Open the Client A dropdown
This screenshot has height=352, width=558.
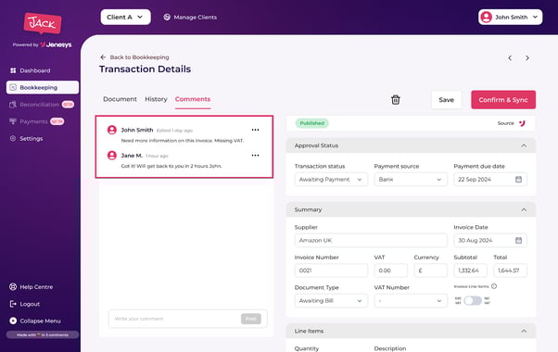coord(126,17)
